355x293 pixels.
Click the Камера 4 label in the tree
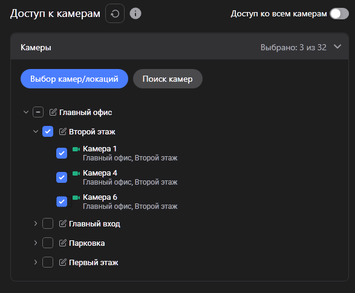100,173
